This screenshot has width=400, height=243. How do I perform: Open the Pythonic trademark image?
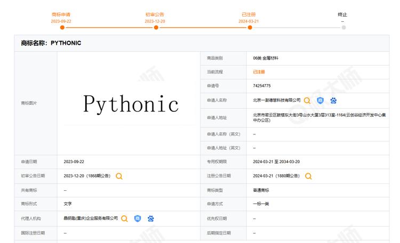[x=131, y=103]
